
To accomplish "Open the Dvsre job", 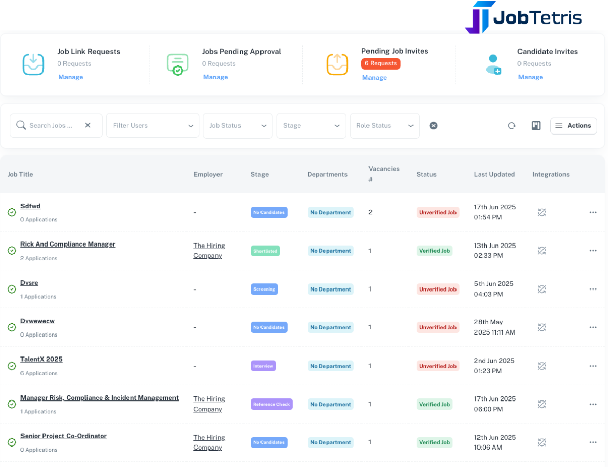I will (29, 283).
